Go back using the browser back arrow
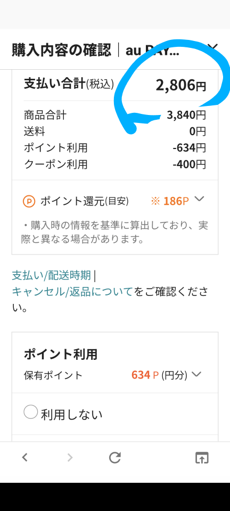The height and width of the screenshot is (511, 230). click(x=25, y=458)
